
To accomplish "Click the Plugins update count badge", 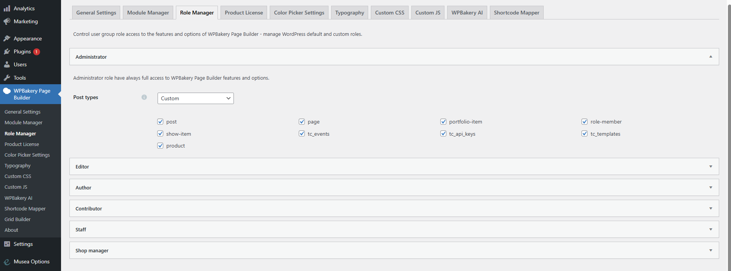I will click(x=37, y=51).
